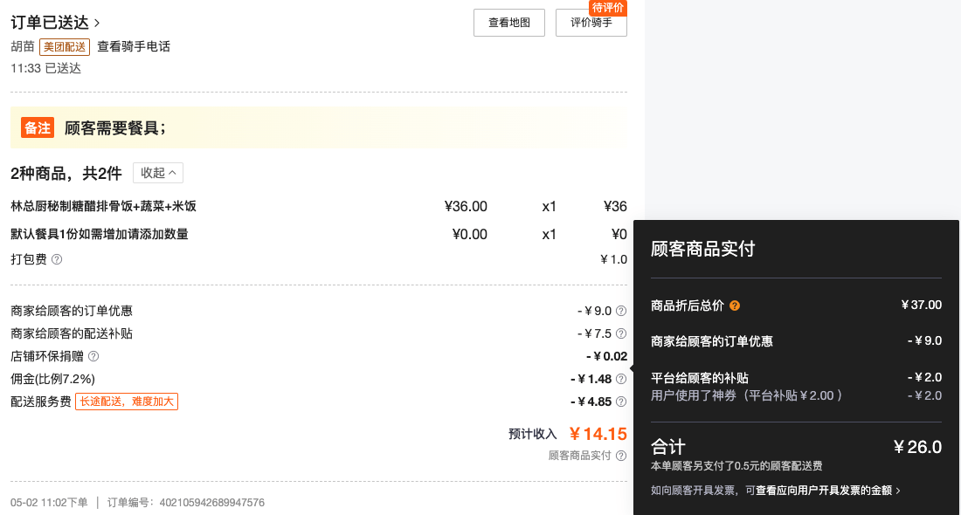
Task: Click help icon next to 配送补贴 amount
Action: pyautogui.click(x=621, y=333)
